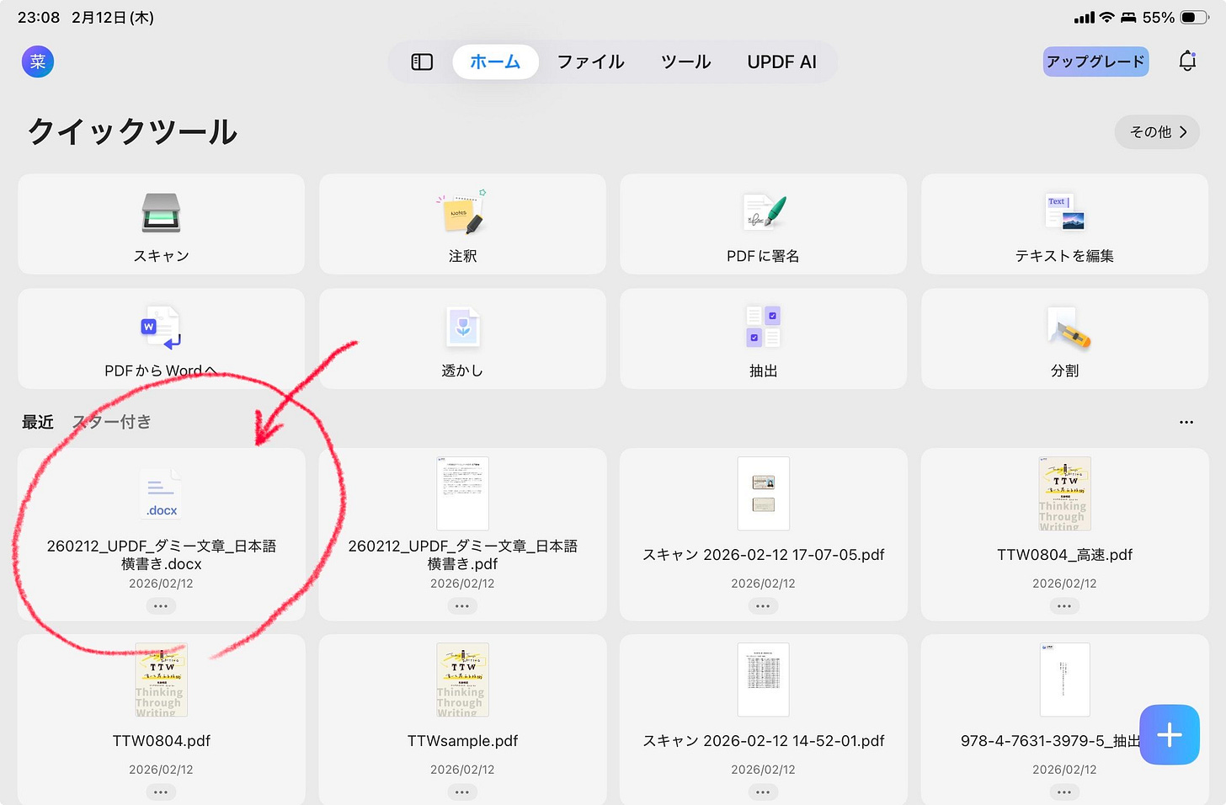Open more options for スキャン 14-52-01.pdf
The height and width of the screenshot is (805, 1226).
point(763,792)
